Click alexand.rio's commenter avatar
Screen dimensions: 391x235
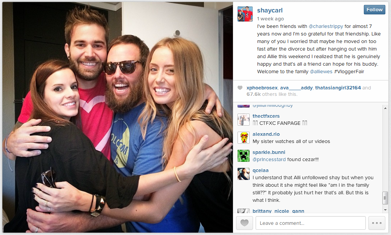pyautogui.click(x=243, y=138)
